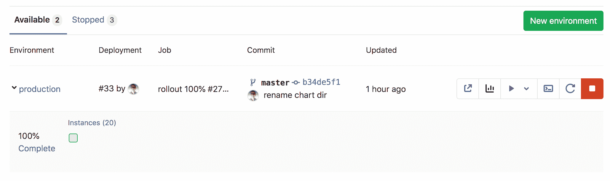This screenshot has height=181, width=610.
Task: Open the terminal console icon
Action: (548, 88)
